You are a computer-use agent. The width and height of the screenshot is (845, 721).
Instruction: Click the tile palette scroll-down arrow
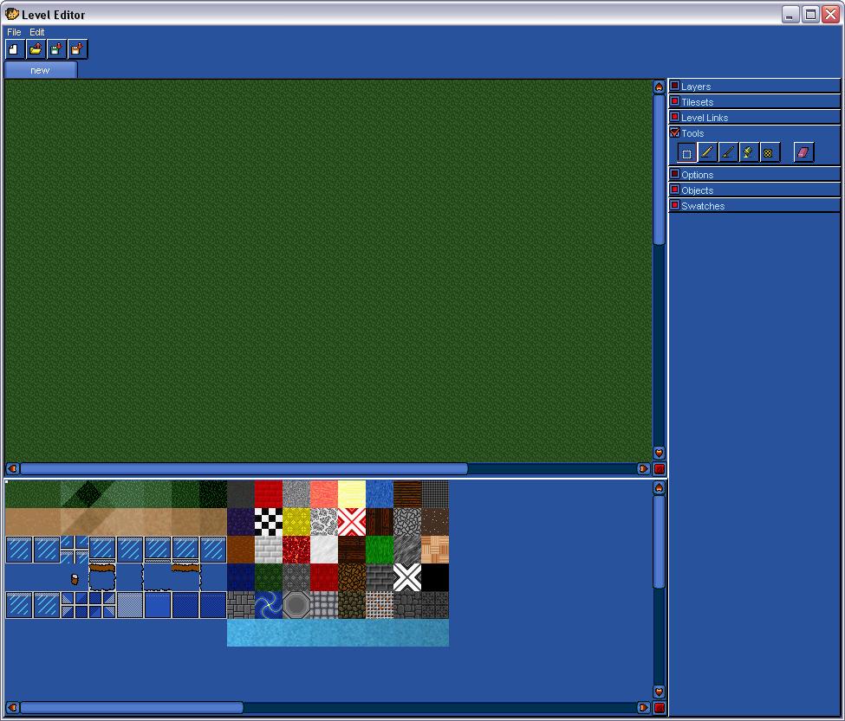(659, 692)
